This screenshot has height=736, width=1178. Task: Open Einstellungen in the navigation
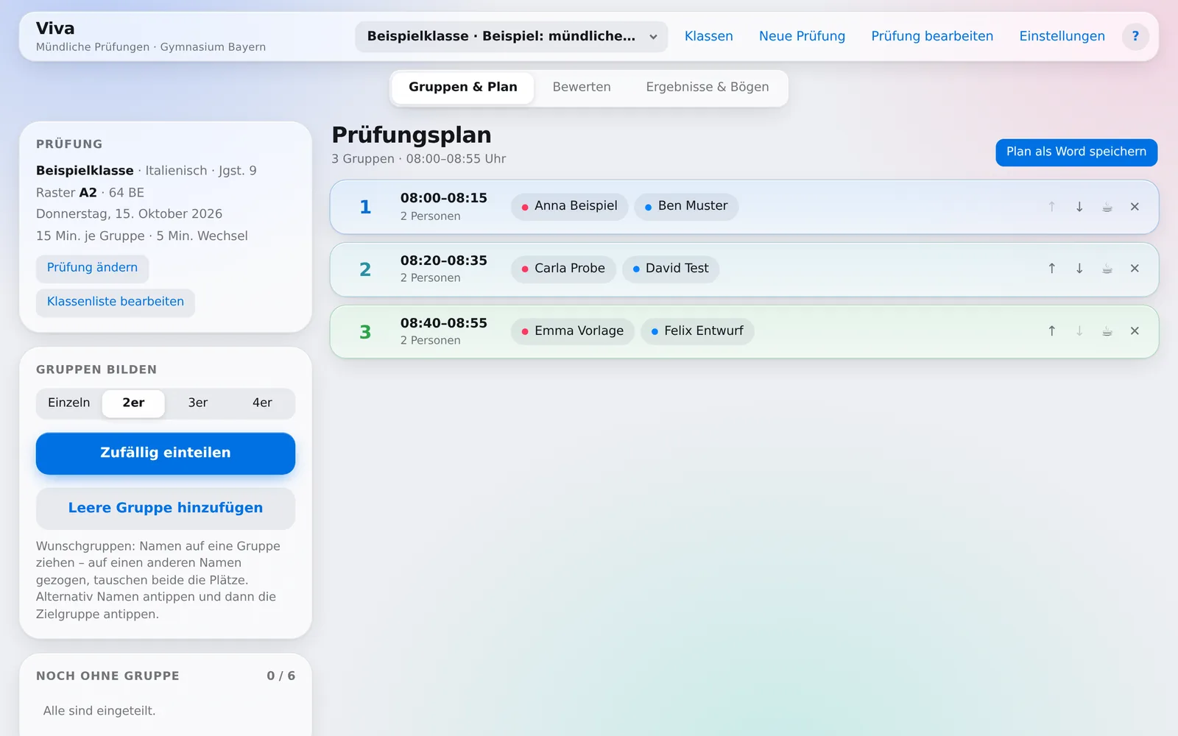[1062, 36]
